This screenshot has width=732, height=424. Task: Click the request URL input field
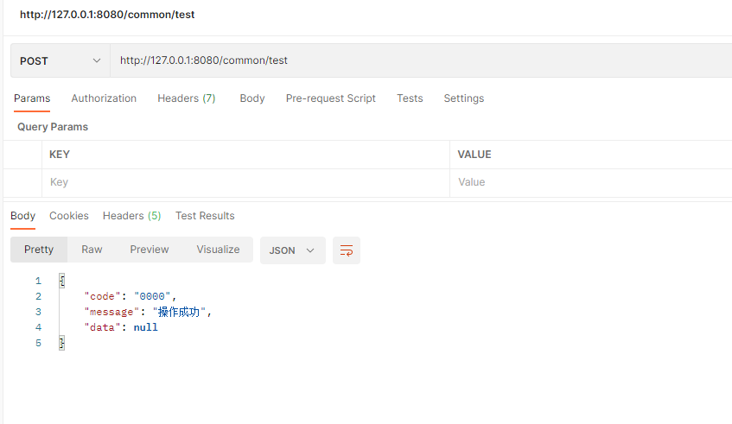point(421,60)
